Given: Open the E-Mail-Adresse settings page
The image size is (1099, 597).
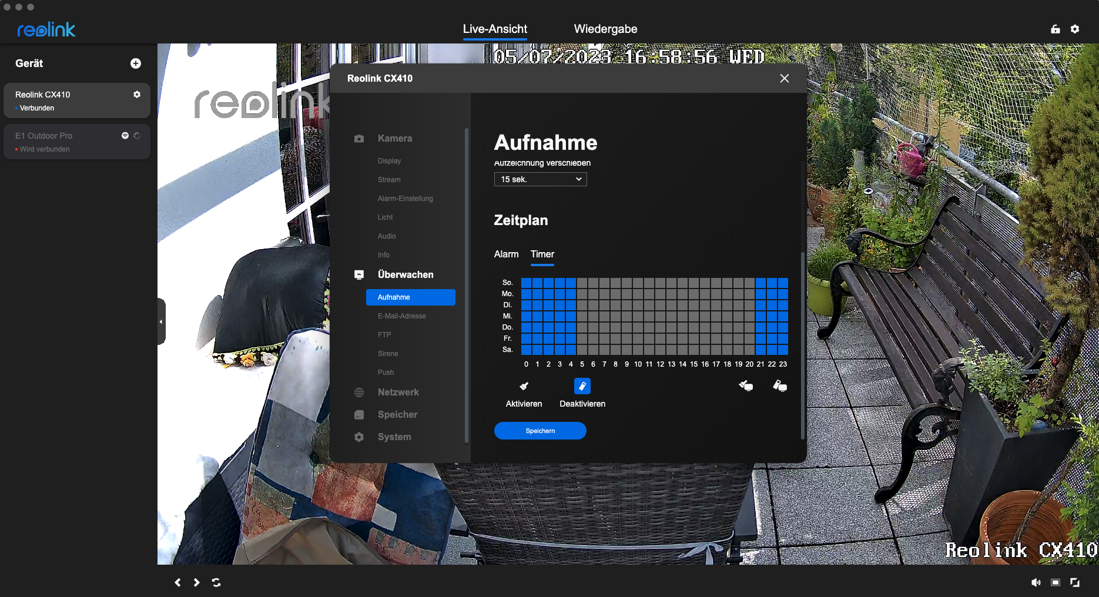Looking at the screenshot, I should click(402, 316).
